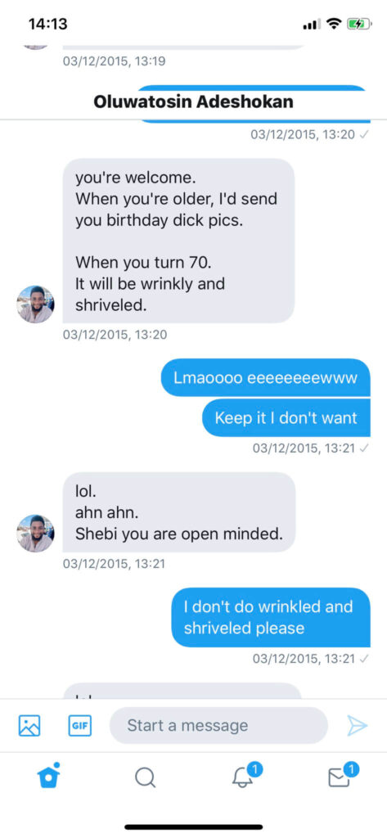Tap the 14:13 status bar clock

click(x=48, y=24)
